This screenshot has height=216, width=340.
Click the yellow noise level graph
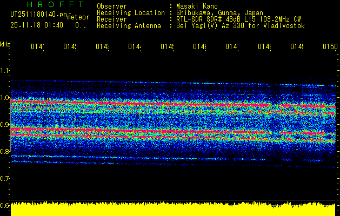tap(173, 209)
